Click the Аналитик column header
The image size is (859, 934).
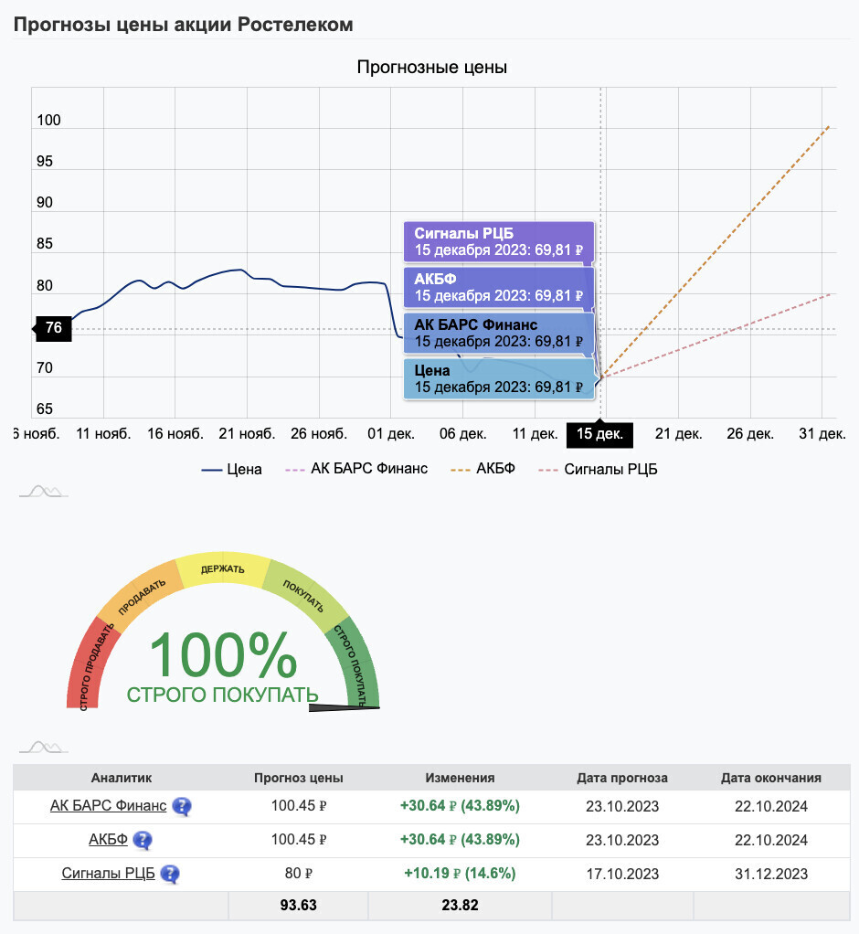121,778
